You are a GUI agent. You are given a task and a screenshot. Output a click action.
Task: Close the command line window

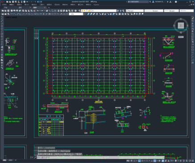32,158
